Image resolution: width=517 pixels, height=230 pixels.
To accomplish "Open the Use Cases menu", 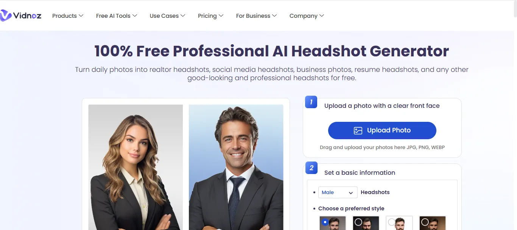I will (167, 16).
